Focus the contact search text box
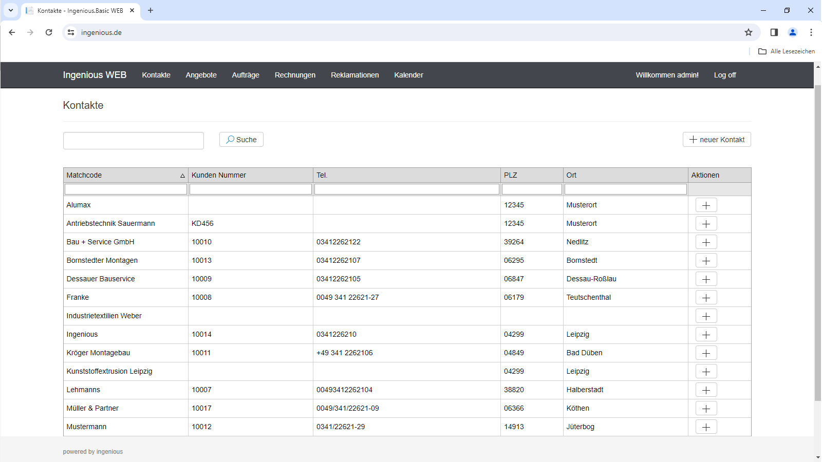Viewport: 822px width, 462px height. [134, 141]
